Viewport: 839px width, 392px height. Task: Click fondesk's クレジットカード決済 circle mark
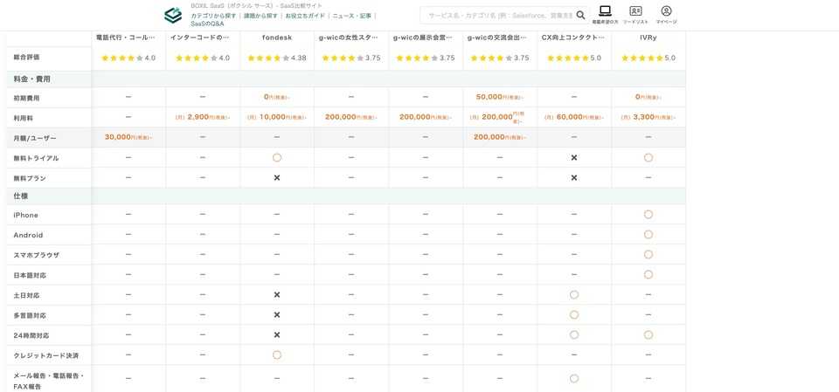(277, 354)
